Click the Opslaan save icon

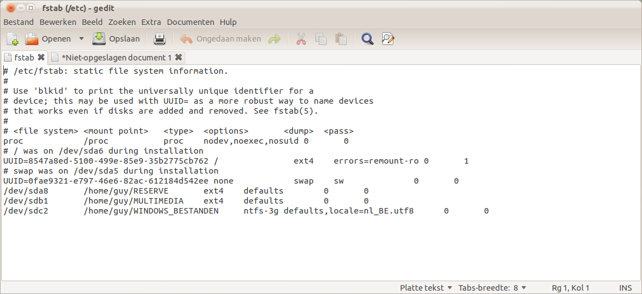99,39
